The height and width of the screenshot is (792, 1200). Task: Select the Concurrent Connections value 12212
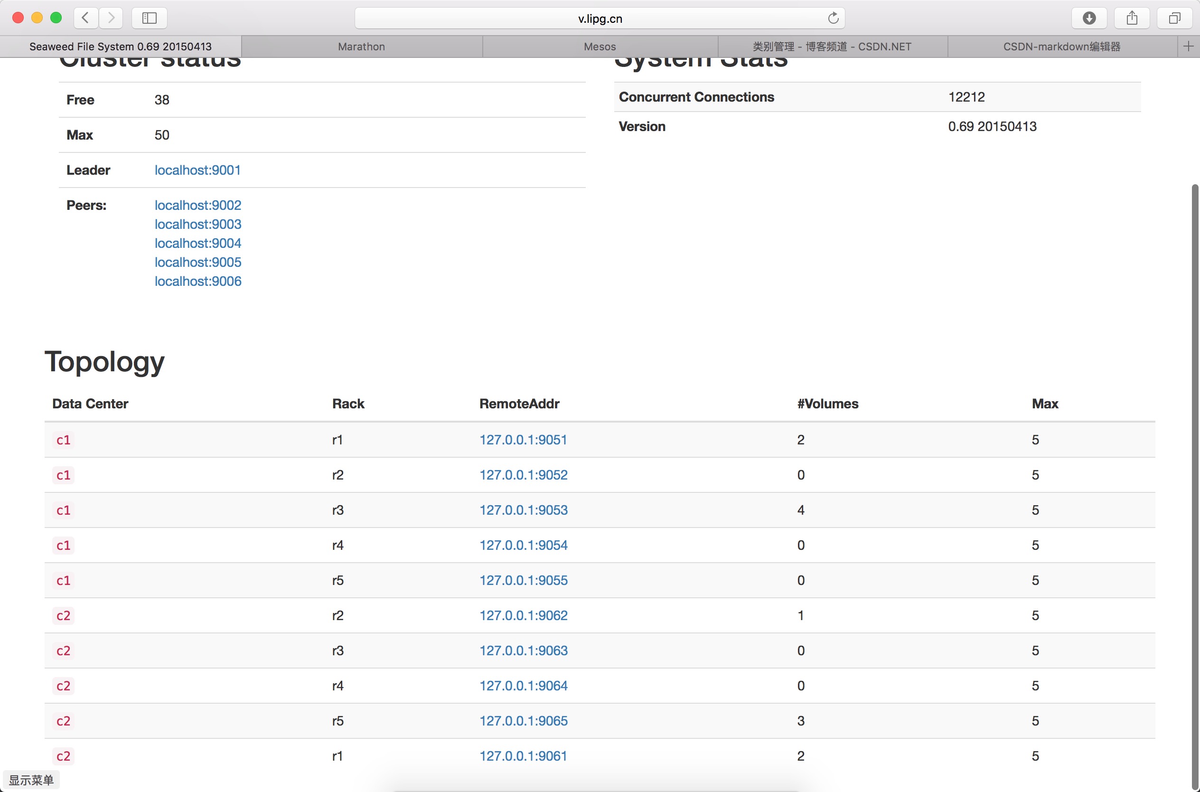(x=966, y=97)
